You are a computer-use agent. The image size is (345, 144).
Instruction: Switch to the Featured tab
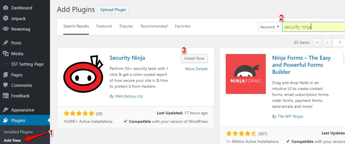coord(104,26)
